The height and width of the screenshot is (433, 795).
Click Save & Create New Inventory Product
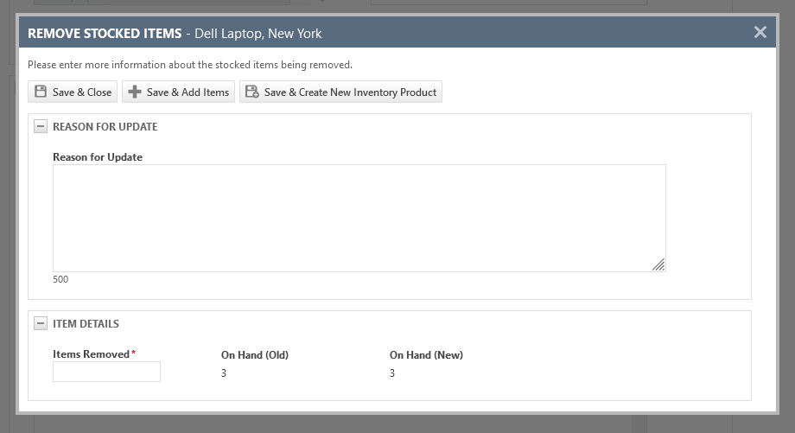[x=340, y=92]
